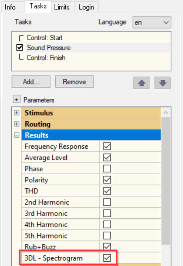Switch to the Limits tab
The image size is (183, 266).
[62, 7]
